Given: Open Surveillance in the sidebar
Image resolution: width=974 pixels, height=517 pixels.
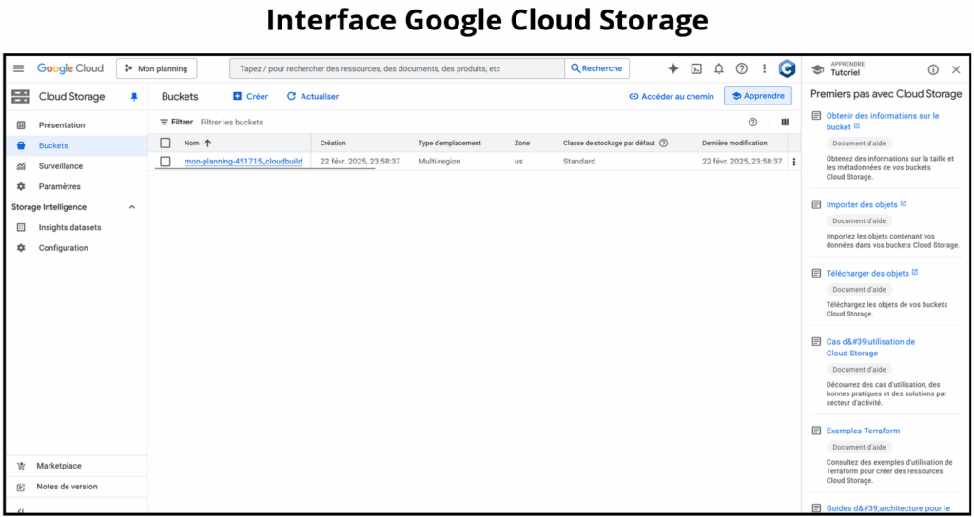Looking at the screenshot, I should [60, 166].
